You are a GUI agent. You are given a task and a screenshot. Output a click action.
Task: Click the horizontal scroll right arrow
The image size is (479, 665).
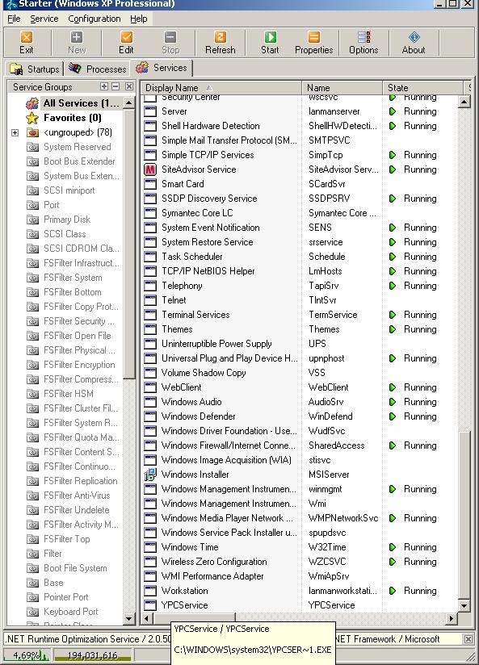coord(452,618)
